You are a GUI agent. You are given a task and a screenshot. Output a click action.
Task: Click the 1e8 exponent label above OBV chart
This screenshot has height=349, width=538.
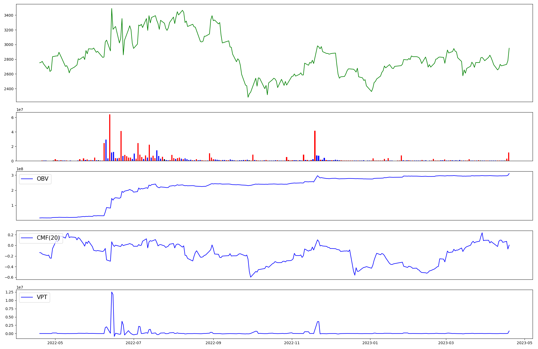(20, 169)
